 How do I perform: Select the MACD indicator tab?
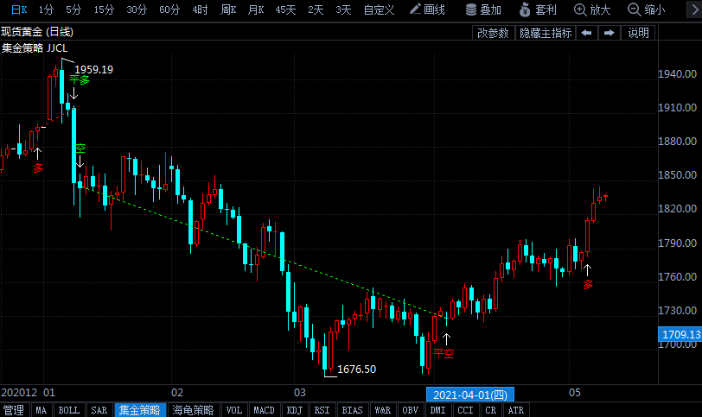[265, 410]
